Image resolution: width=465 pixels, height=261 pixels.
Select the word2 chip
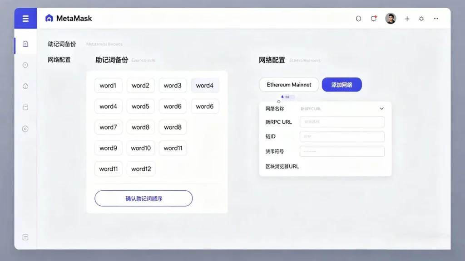(141, 86)
